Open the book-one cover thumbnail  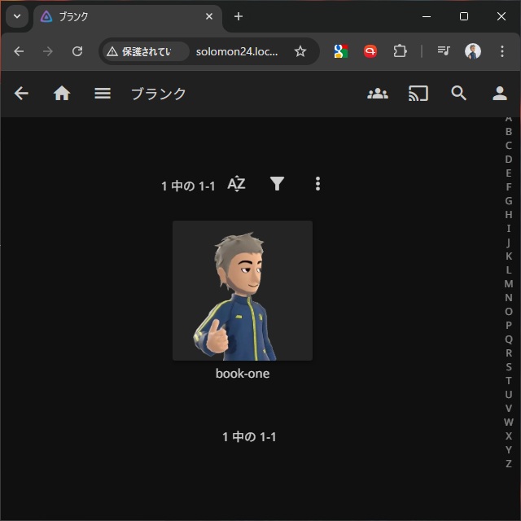(243, 291)
